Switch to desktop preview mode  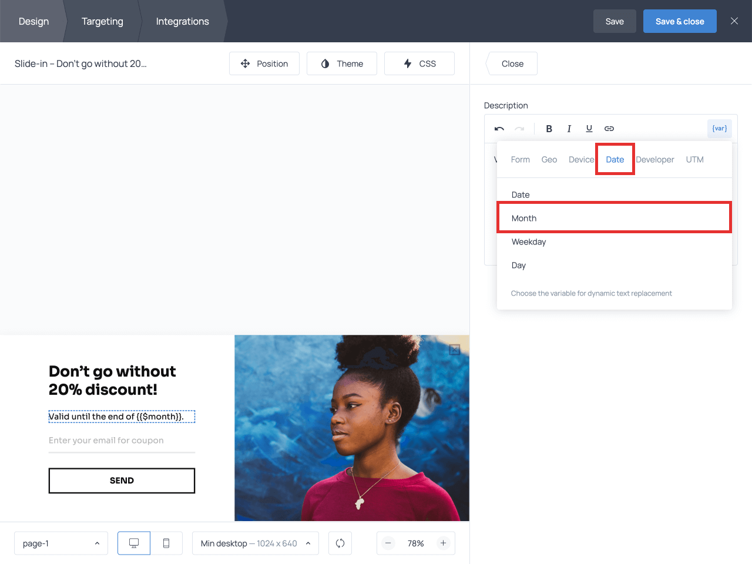(134, 543)
